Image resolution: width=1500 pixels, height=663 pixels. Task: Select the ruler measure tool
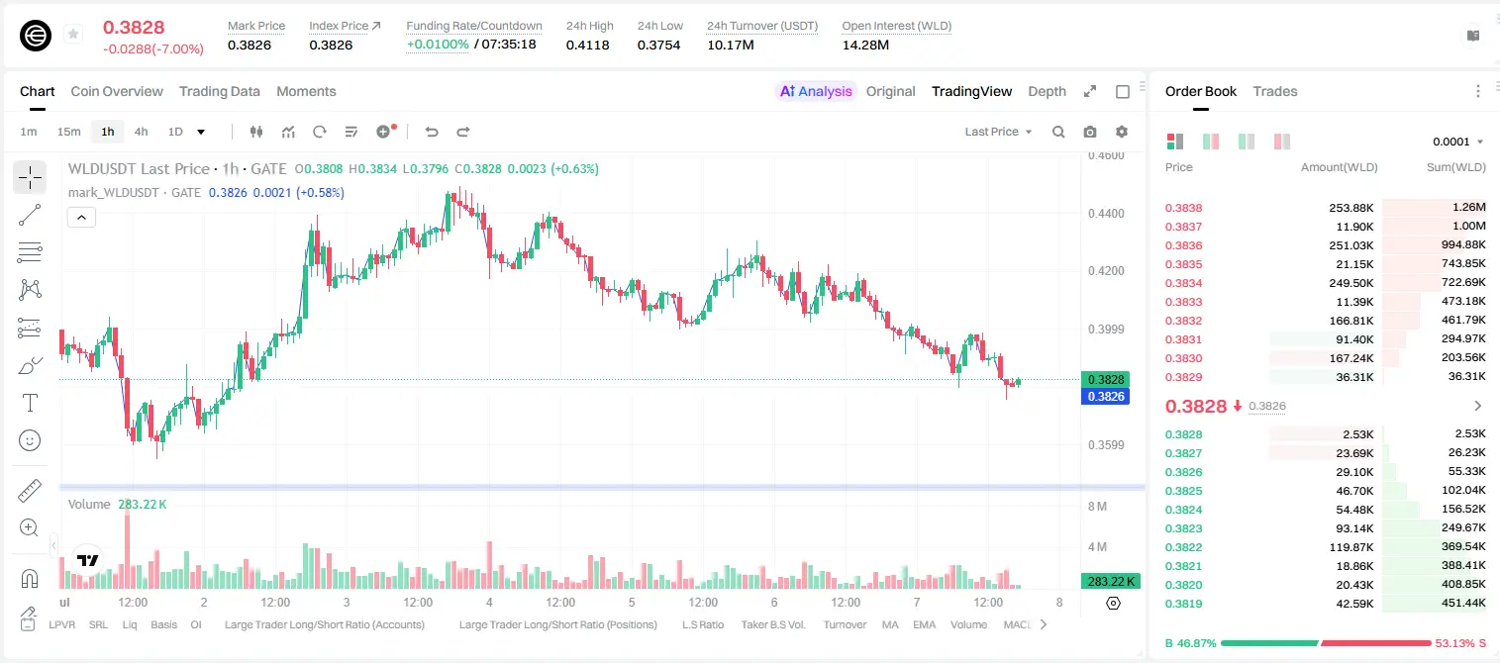[x=30, y=491]
